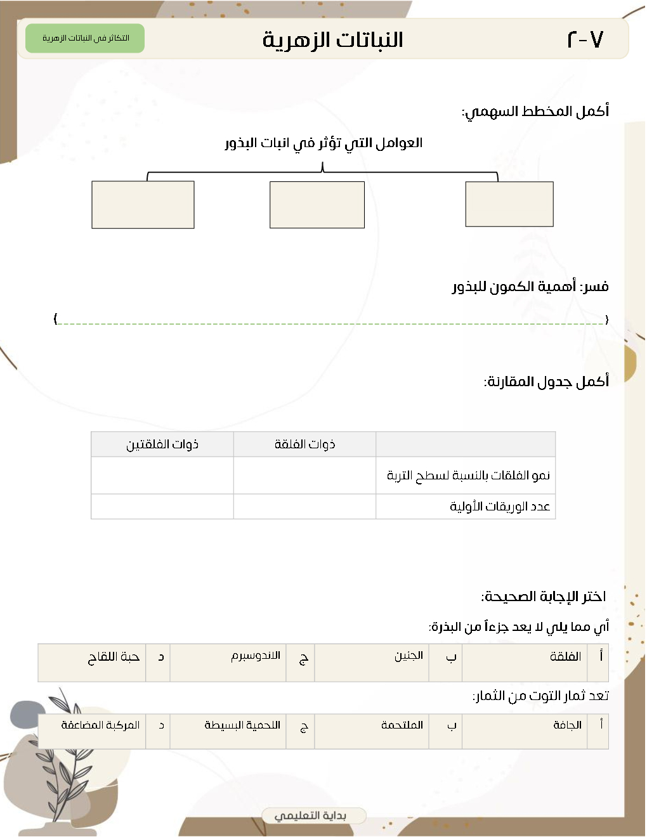Click empty 'ذوات الفلقتين' cell in 'عدد الوريقات الأولية' row

162,506
